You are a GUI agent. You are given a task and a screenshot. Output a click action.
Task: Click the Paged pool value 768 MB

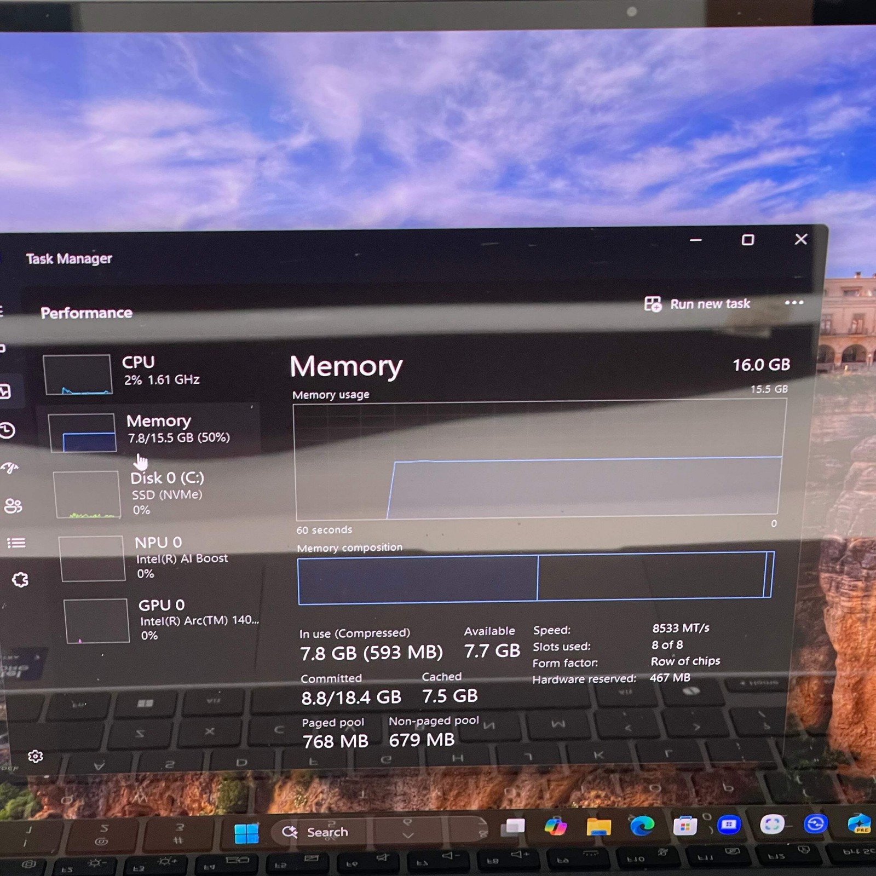tap(335, 741)
